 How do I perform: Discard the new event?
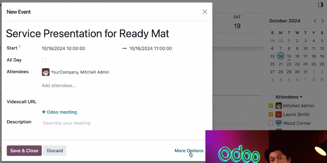coord(55,151)
